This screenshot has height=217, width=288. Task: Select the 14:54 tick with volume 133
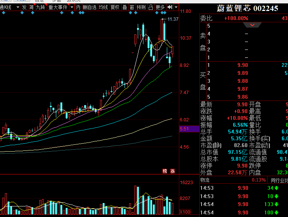pos(243,204)
